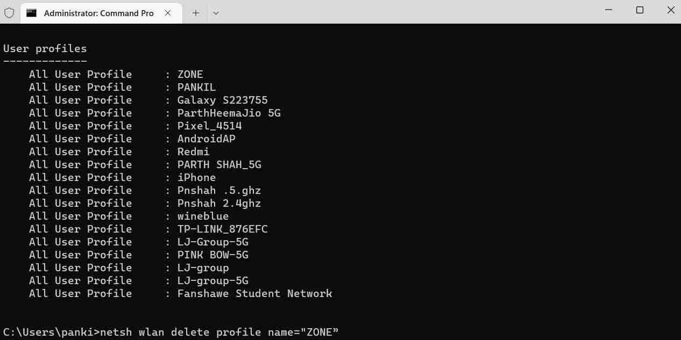The image size is (681, 340).
Task: Click the TP-LINK_876EFC profile entry
Action: [222, 229]
